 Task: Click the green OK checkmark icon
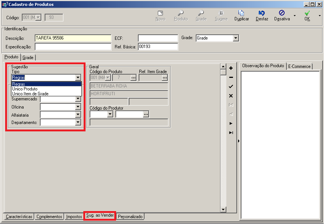307,13
